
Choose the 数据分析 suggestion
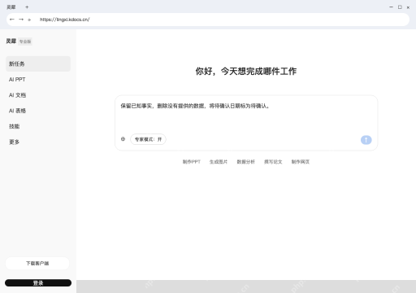click(246, 162)
